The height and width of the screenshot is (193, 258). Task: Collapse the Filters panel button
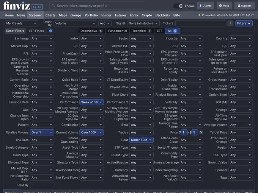pyautogui.click(x=244, y=23)
